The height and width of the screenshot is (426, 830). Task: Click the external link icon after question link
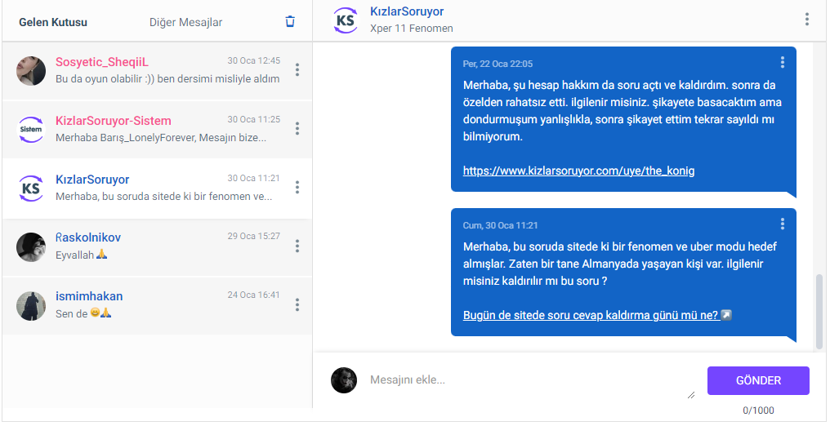point(727,316)
